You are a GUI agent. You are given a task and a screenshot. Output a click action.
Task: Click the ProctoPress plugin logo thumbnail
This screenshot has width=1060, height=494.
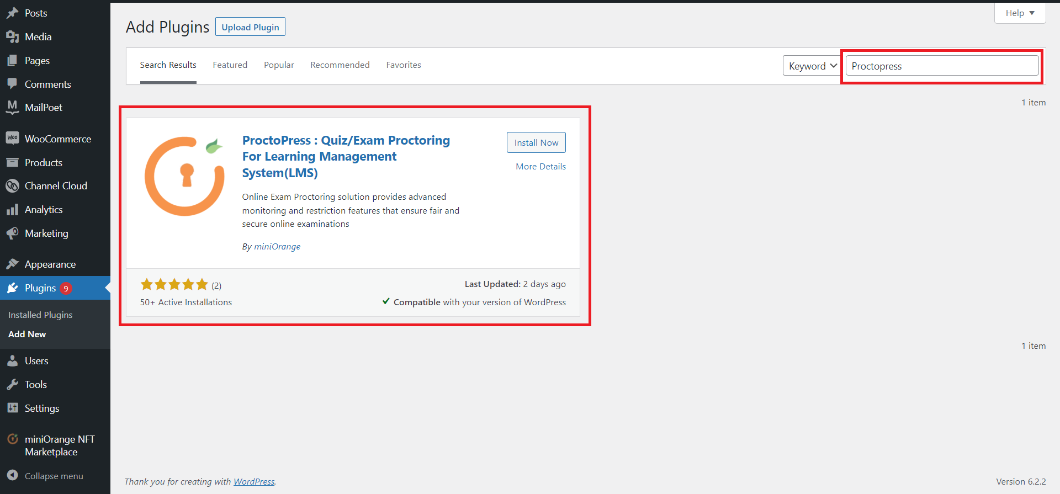click(184, 177)
